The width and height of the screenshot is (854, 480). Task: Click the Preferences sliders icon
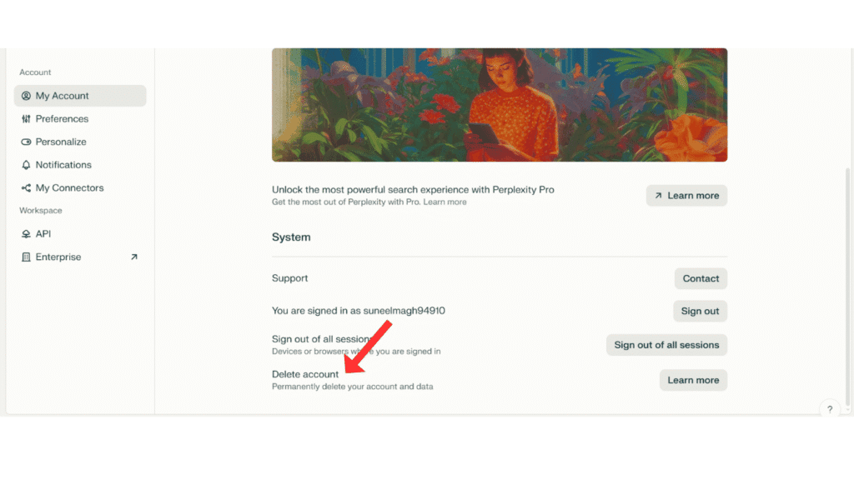click(27, 119)
